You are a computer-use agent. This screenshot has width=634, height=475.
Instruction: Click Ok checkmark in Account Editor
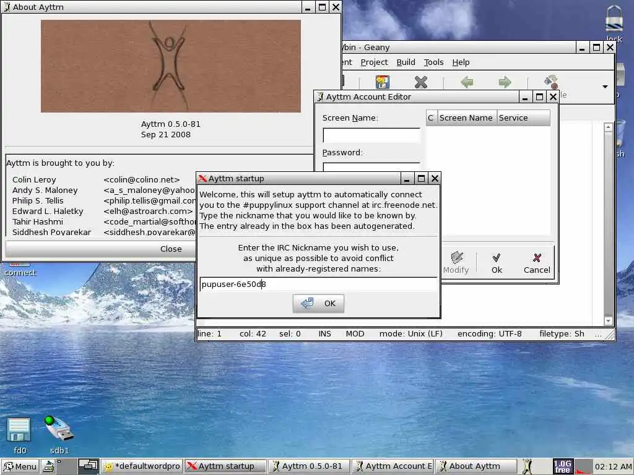497,263
